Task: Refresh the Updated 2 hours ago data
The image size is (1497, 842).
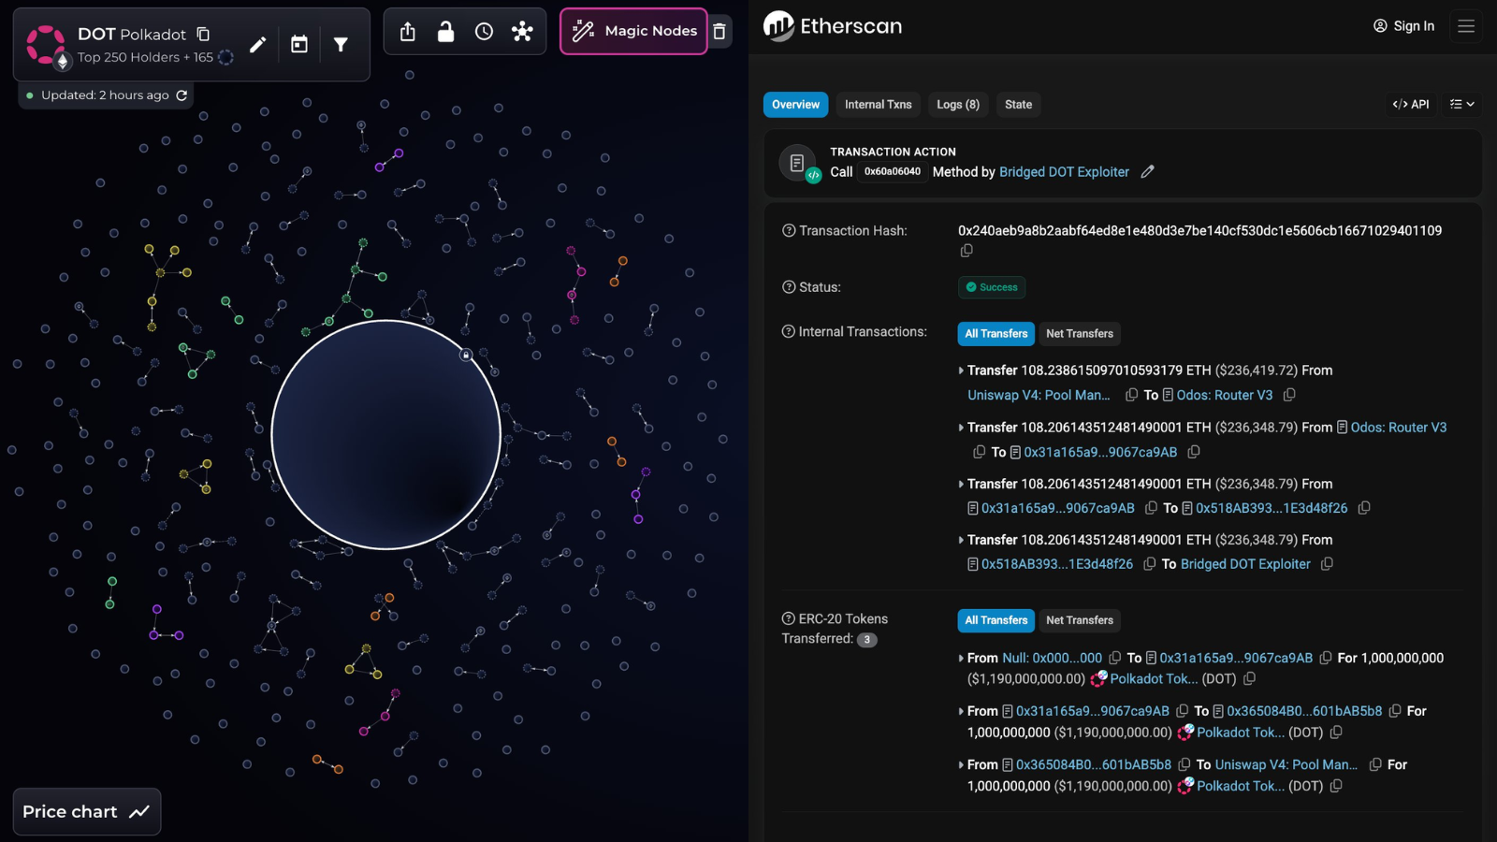Action: coord(182,95)
